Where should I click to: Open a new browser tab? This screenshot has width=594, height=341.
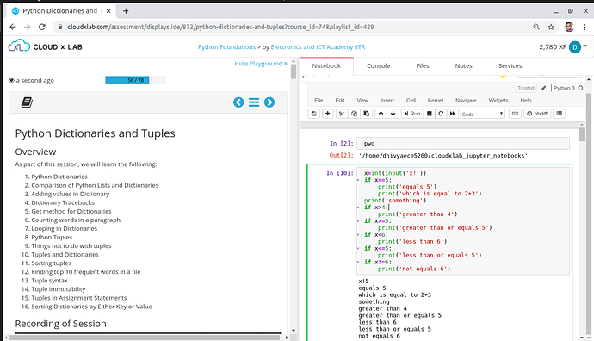(126, 11)
